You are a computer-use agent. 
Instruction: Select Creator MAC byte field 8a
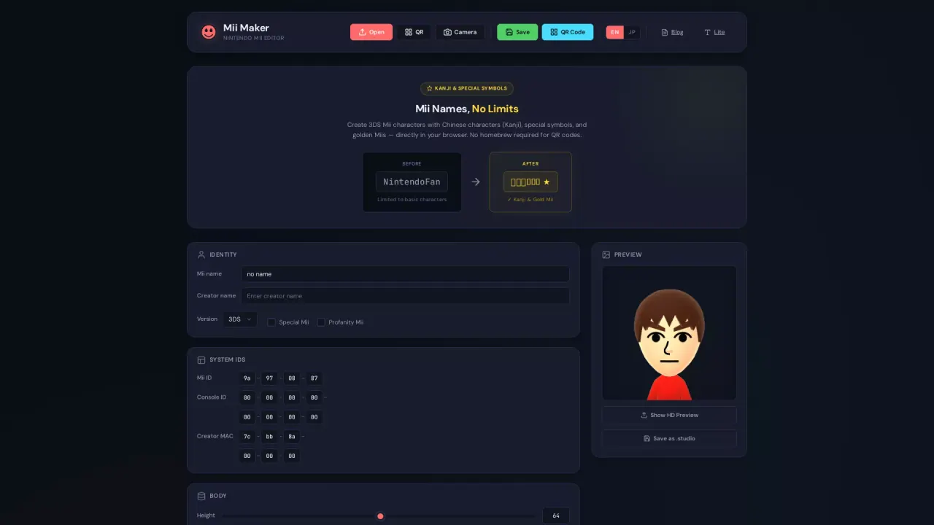coord(292,436)
